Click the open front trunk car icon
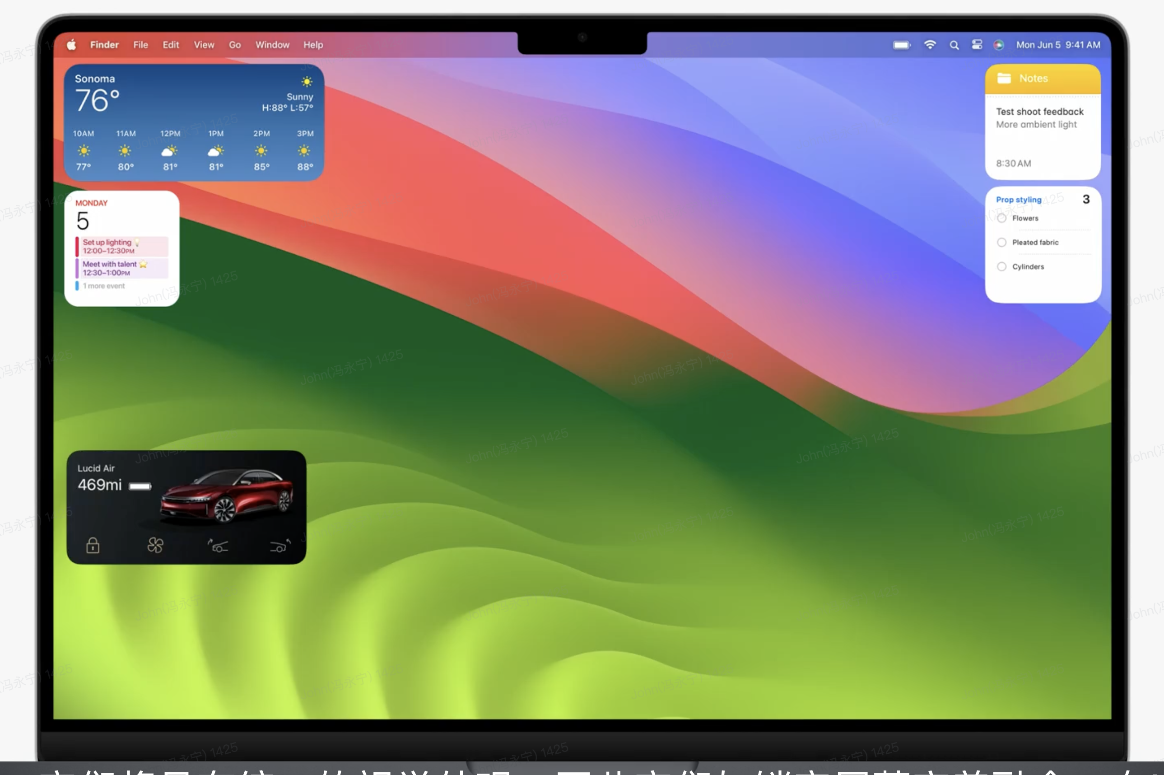Screen dimensions: 1164x775 tap(217, 546)
